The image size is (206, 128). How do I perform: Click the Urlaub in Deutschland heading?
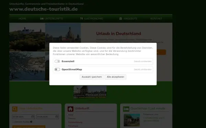(118, 33)
